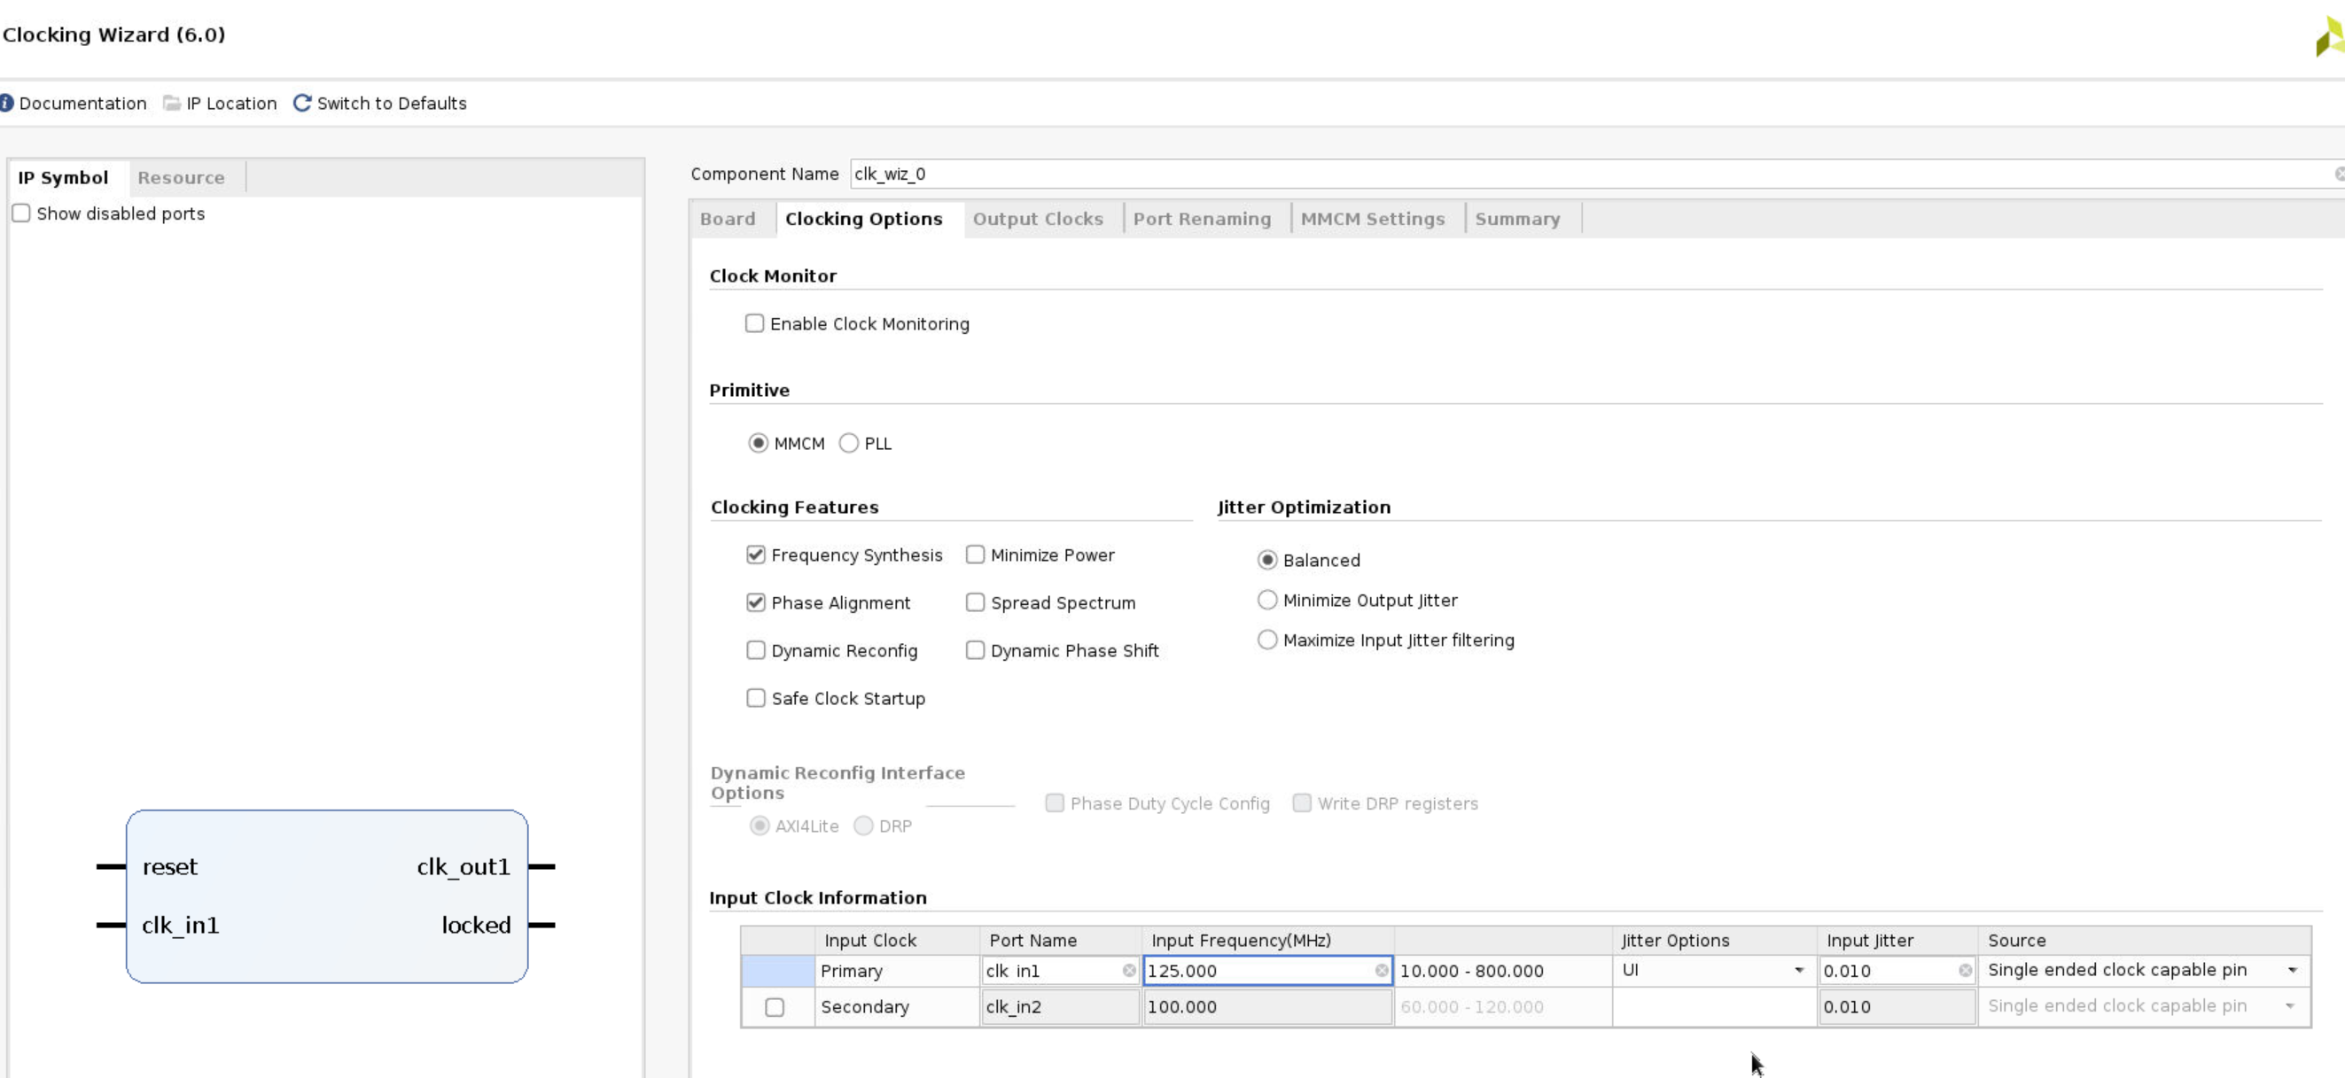
Task: Click the Primary input clock cell
Action: [897, 971]
